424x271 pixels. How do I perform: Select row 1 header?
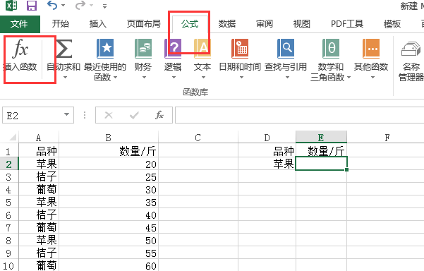pyautogui.click(x=9, y=151)
